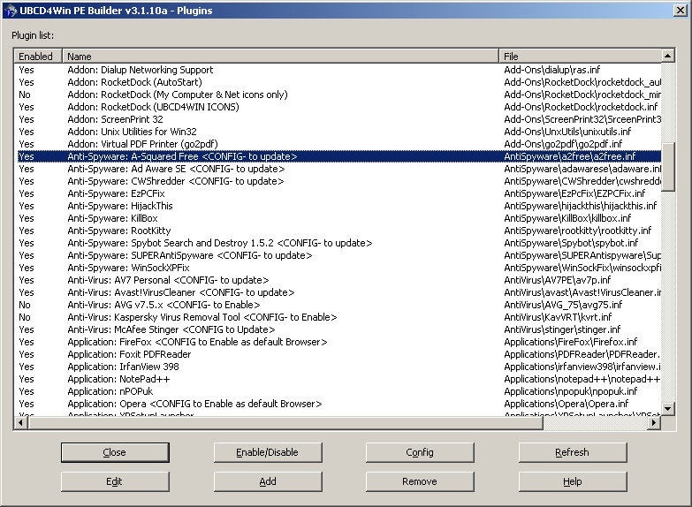
Task: Select Anti-Spyware: HijackThis row
Action: (339, 206)
